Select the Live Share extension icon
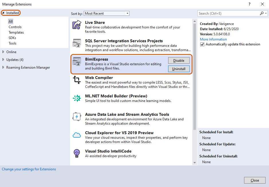 click(77, 25)
